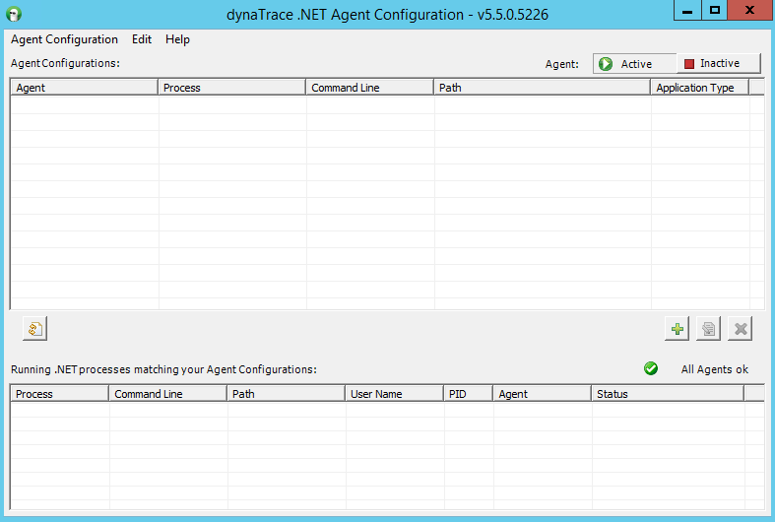The image size is (775, 522).
Task: Click the green All Agents ok checkmark
Action: click(651, 368)
